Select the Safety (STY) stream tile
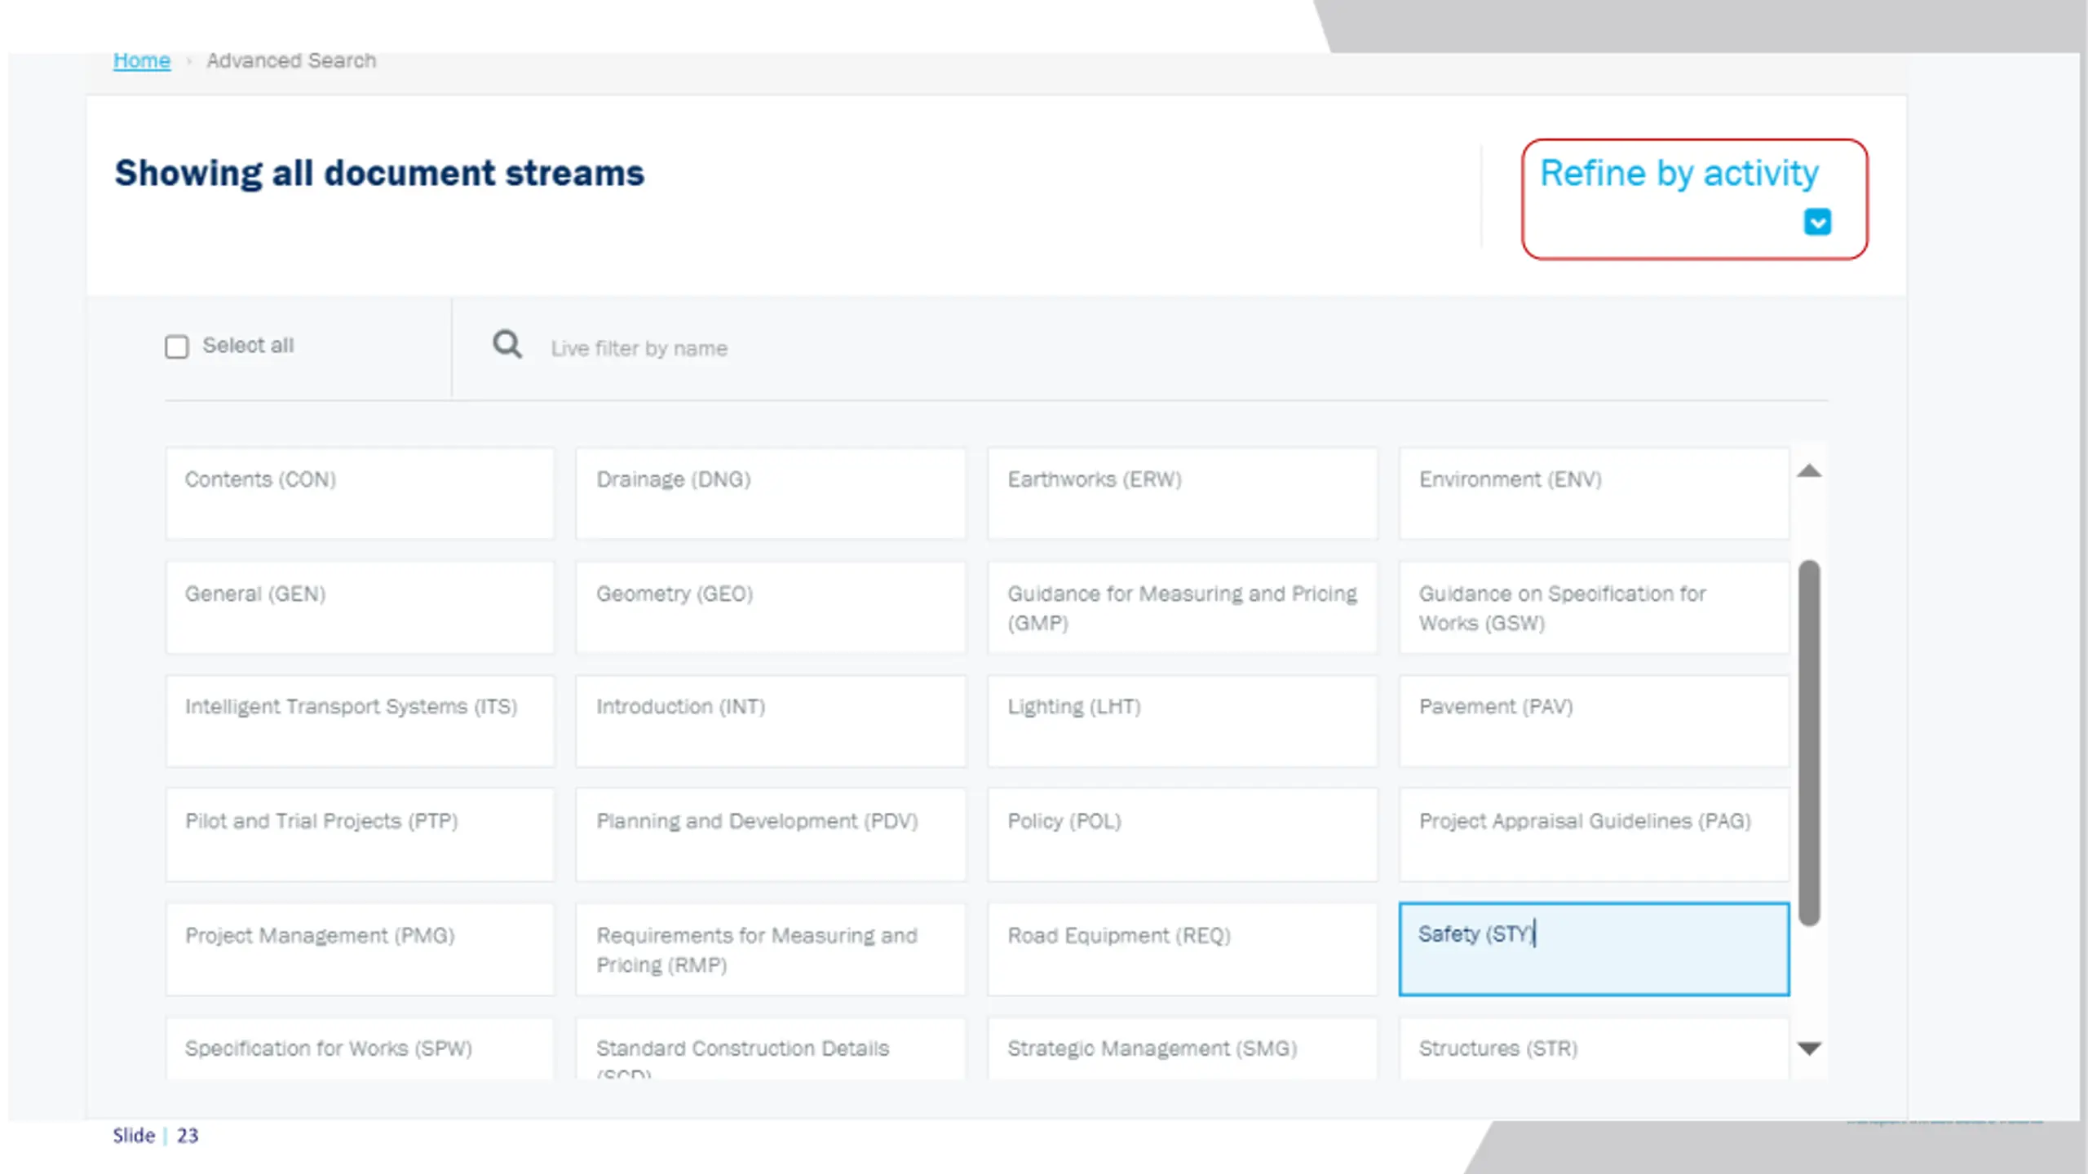 pos(1594,949)
